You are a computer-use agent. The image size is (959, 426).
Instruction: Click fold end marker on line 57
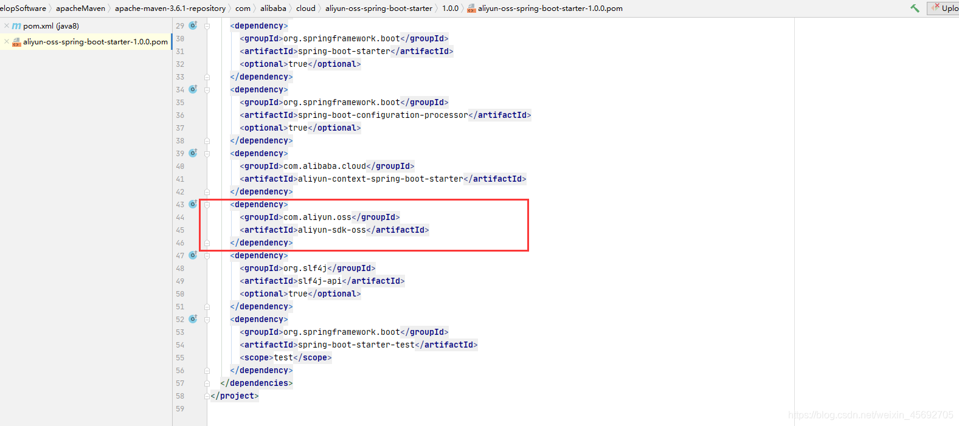click(x=207, y=383)
